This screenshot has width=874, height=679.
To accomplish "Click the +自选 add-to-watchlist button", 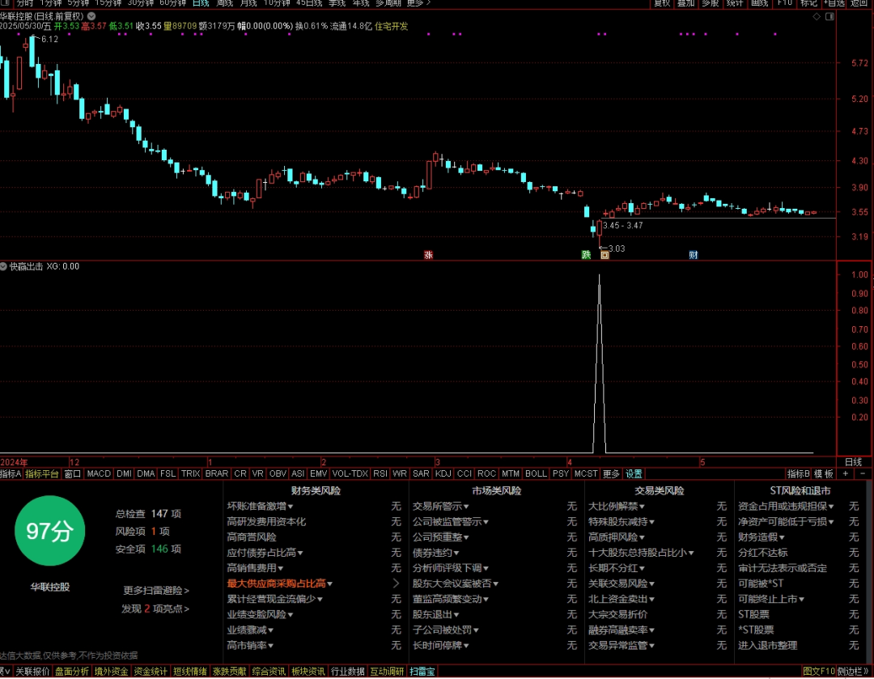I will point(834,3).
